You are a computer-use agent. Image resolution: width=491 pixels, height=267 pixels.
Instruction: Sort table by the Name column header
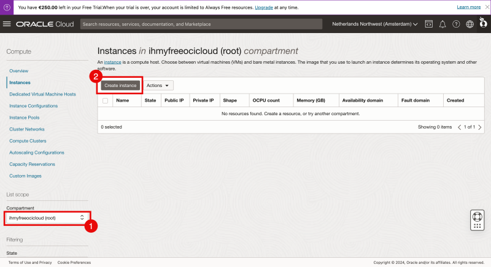coord(122,100)
